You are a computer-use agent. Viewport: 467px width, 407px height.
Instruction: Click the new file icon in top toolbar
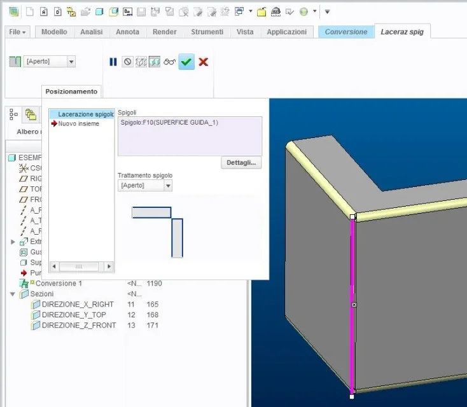pyautogui.click(x=30, y=11)
